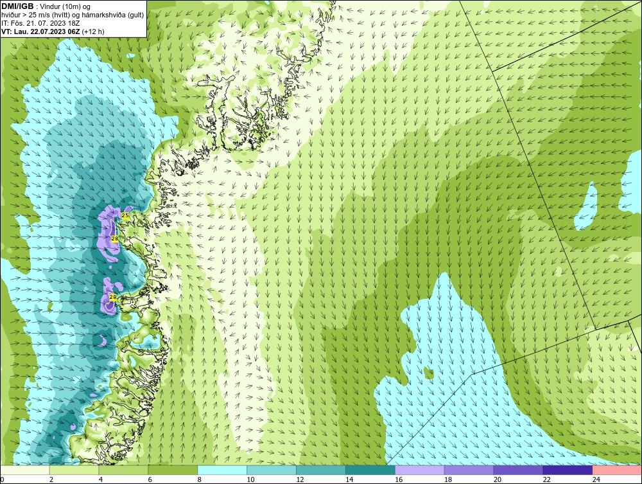Click the yellow '25' gust label on the map
The image size is (642, 484).
point(125,215)
